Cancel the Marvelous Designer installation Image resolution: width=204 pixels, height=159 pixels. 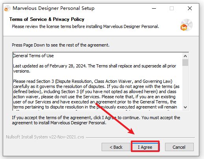(179, 147)
